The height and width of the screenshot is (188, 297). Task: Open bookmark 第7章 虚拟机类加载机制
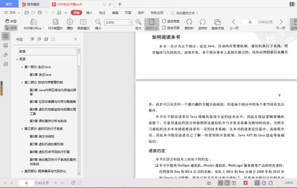point(46,144)
